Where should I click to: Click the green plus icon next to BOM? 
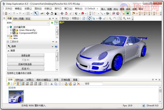click(x=52, y=23)
